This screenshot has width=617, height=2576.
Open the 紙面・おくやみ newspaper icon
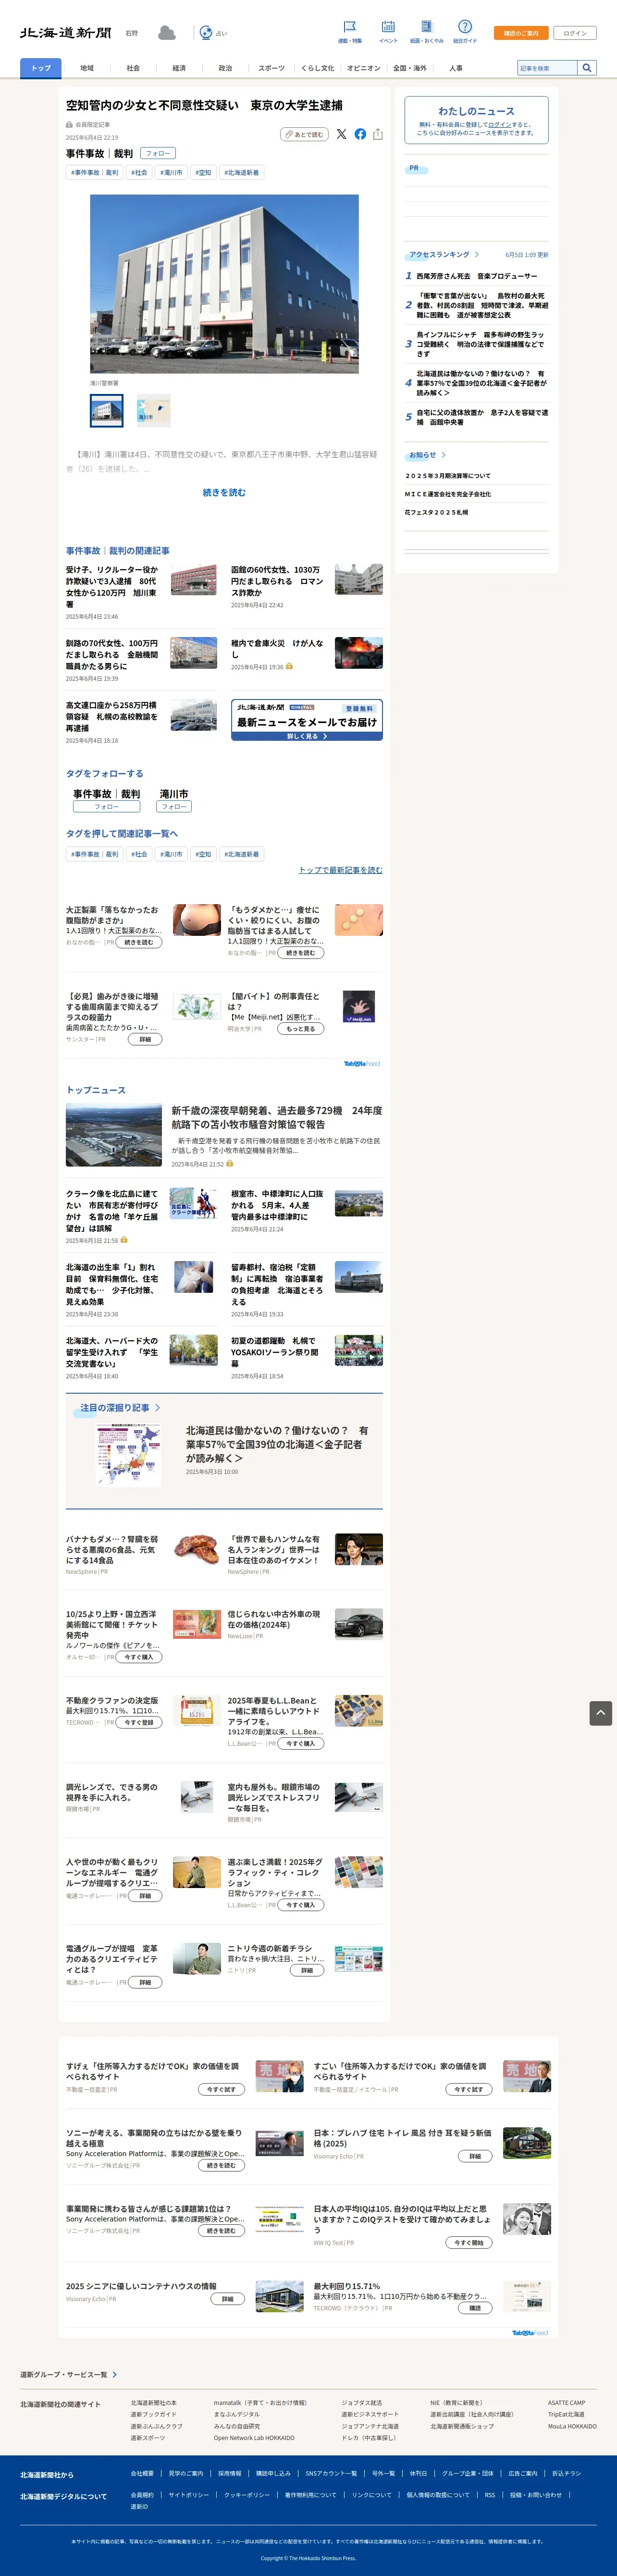tap(426, 27)
